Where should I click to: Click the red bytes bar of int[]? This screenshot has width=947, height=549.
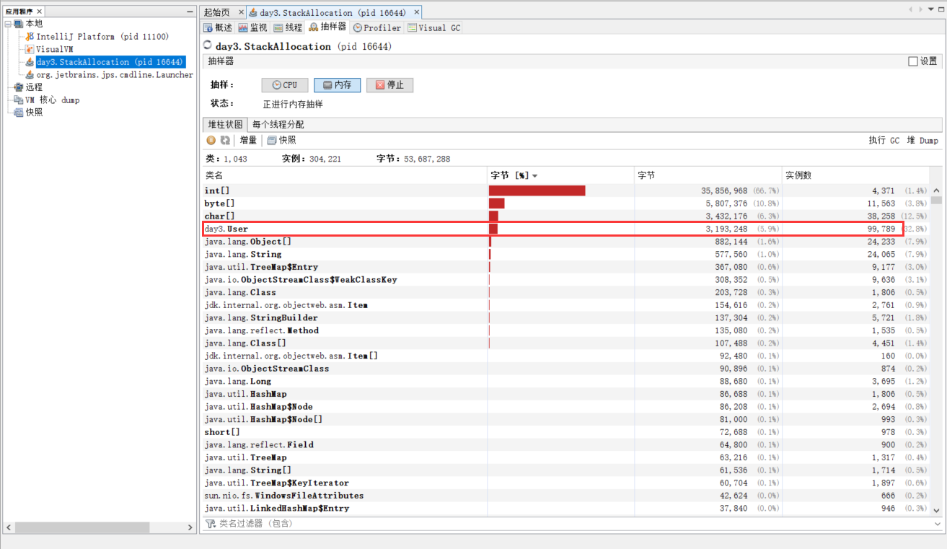(x=537, y=190)
